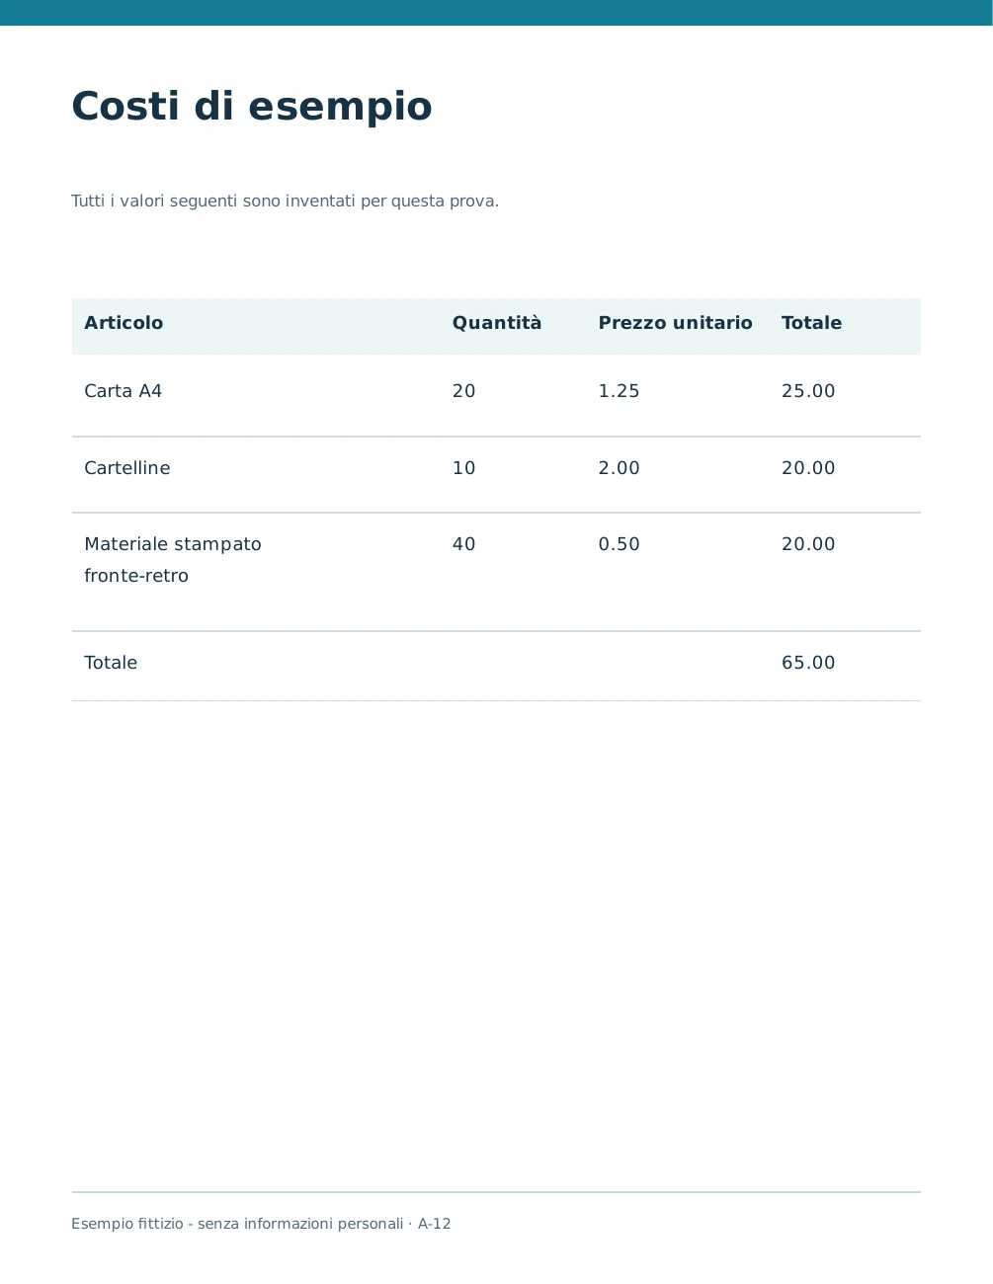Select the unit price 2.00
This screenshot has width=993, height=1284.
pyautogui.click(x=619, y=468)
